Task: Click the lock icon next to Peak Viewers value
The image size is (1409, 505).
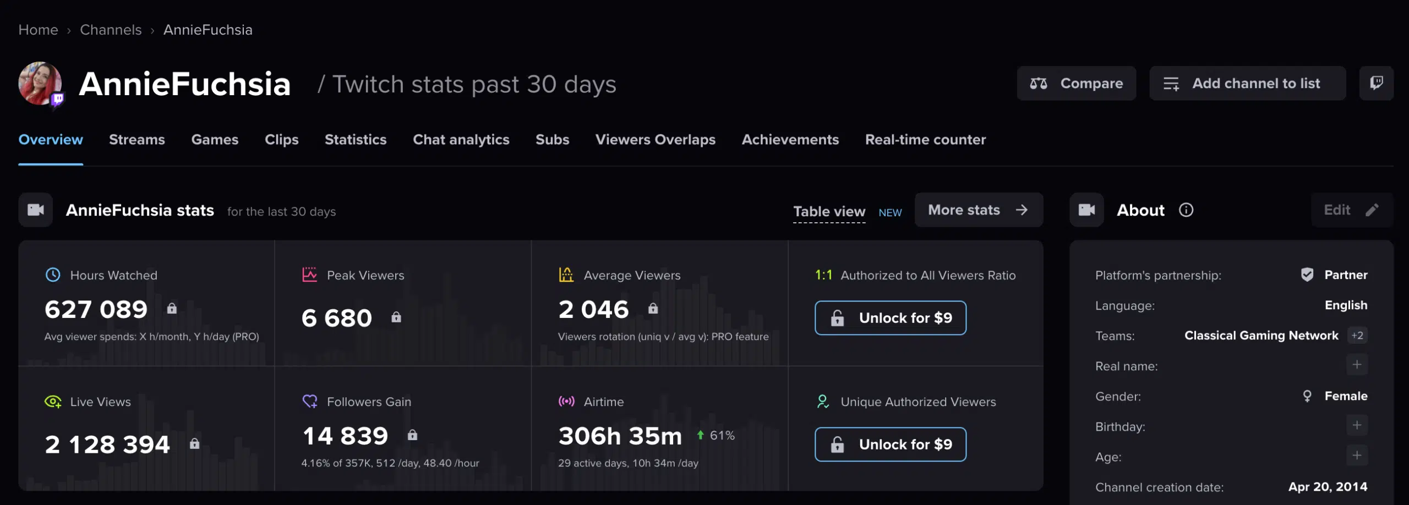Action: tap(396, 317)
